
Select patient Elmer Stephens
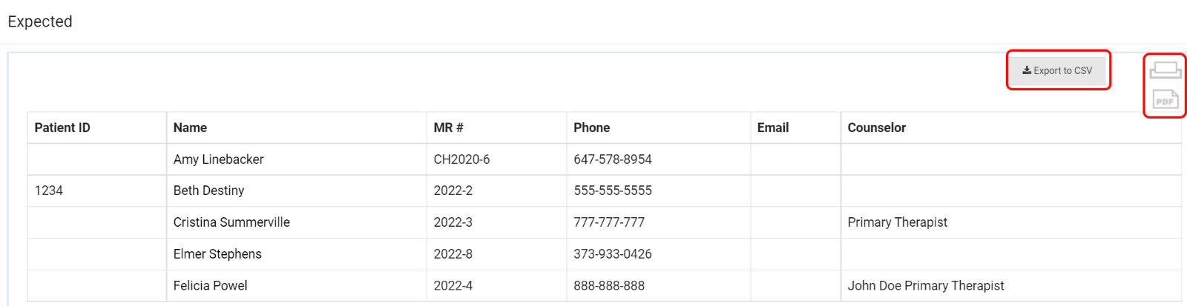coord(217,254)
